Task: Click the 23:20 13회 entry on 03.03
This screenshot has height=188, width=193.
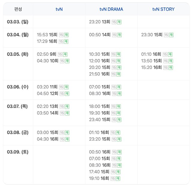Action: tap(105, 22)
